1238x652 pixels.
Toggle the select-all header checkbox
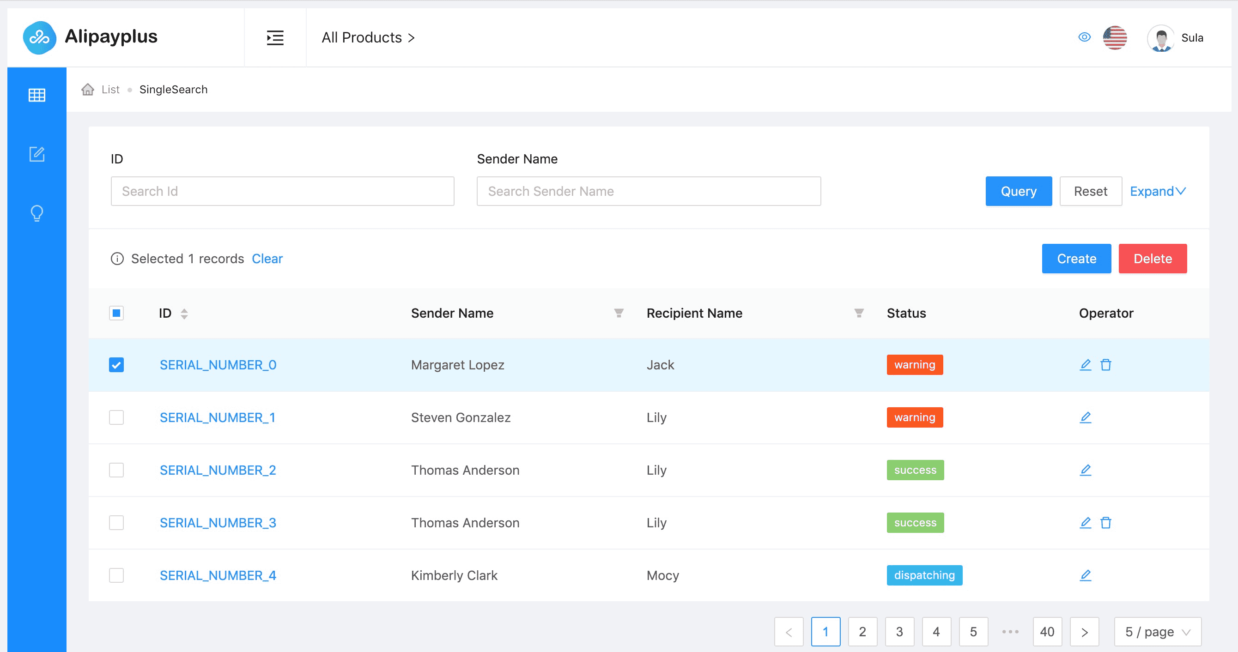[x=116, y=313]
